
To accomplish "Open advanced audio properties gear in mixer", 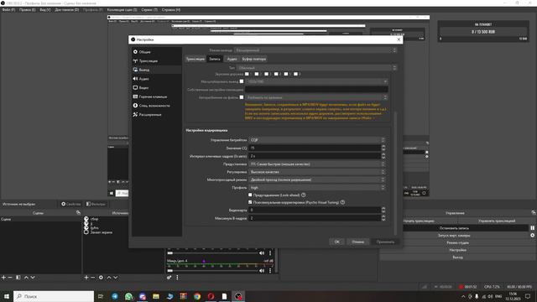I will tap(169, 278).
